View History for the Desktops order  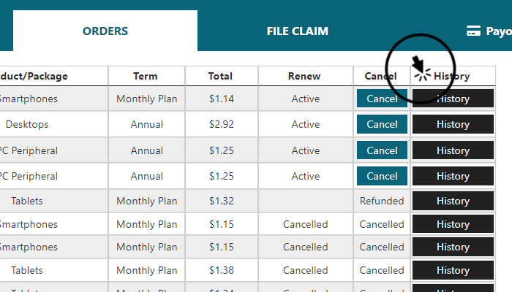(x=453, y=124)
